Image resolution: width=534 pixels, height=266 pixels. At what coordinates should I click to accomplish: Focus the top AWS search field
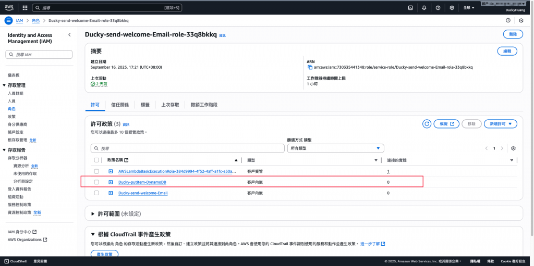pyautogui.click(x=107, y=7)
